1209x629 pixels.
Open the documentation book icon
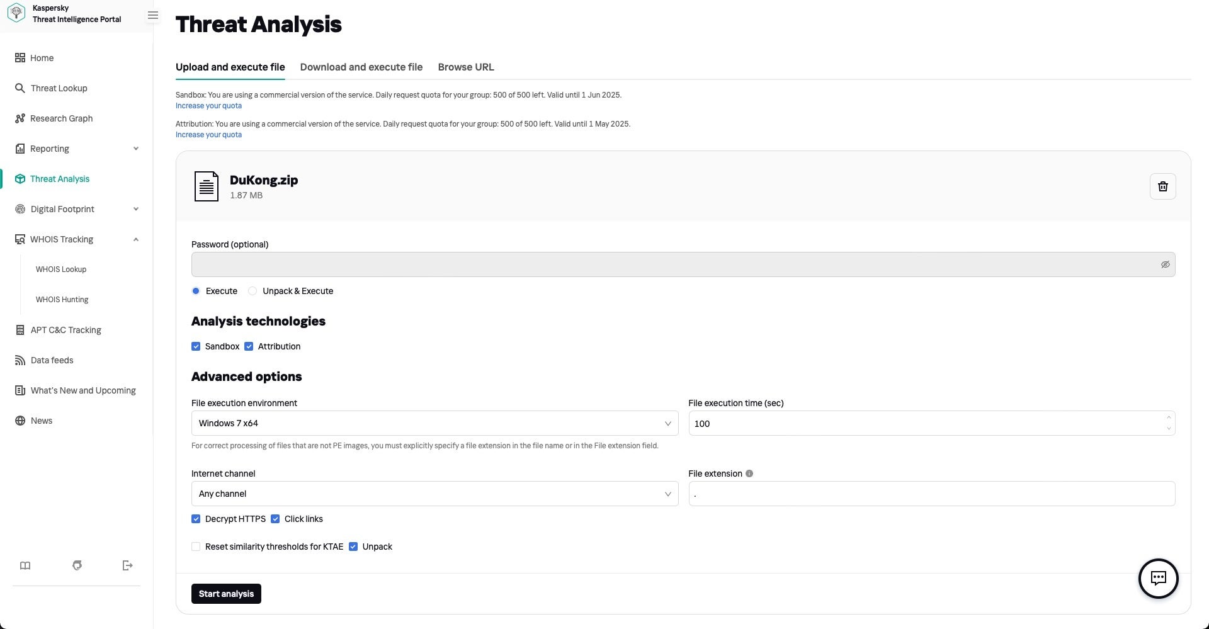tap(25, 565)
